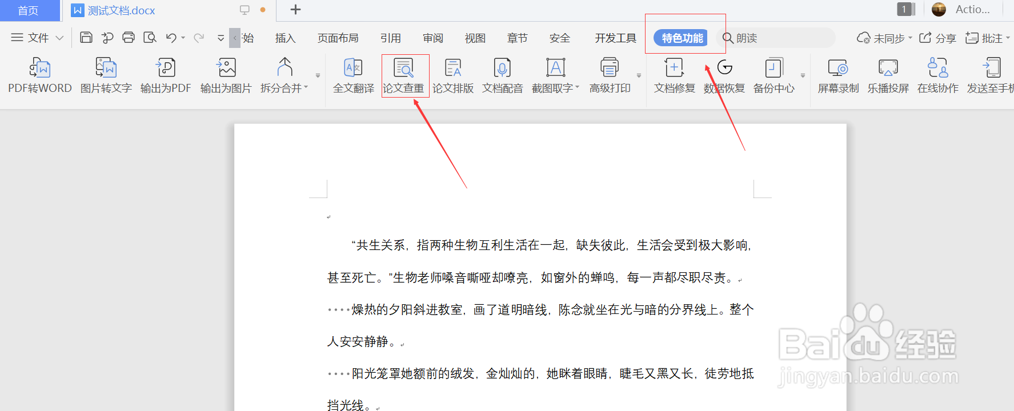Use 截图取字 screenshot OCR tool
Viewport: 1014px width, 411px height.
coord(555,75)
